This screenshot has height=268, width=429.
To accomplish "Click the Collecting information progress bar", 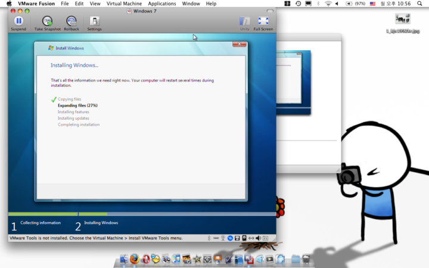I will (43, 214).
